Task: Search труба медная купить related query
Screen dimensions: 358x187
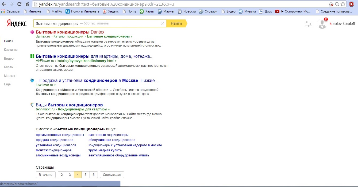Action: click(x=105, y=150)
